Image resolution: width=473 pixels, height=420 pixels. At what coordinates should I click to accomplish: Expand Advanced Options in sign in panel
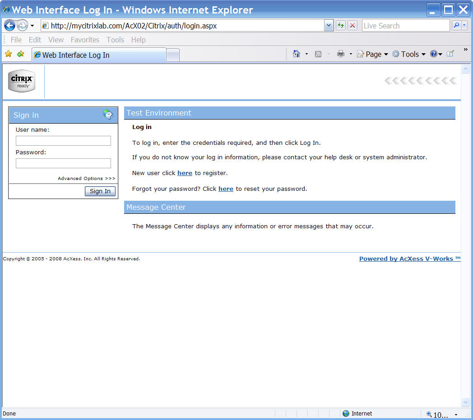[86, 179]
